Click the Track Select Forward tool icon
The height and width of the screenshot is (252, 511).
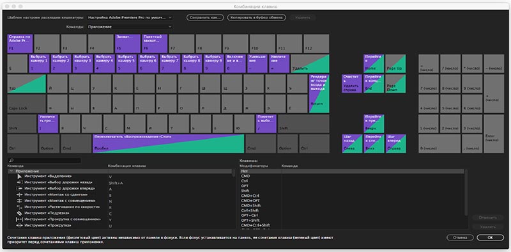pos(19,189)
